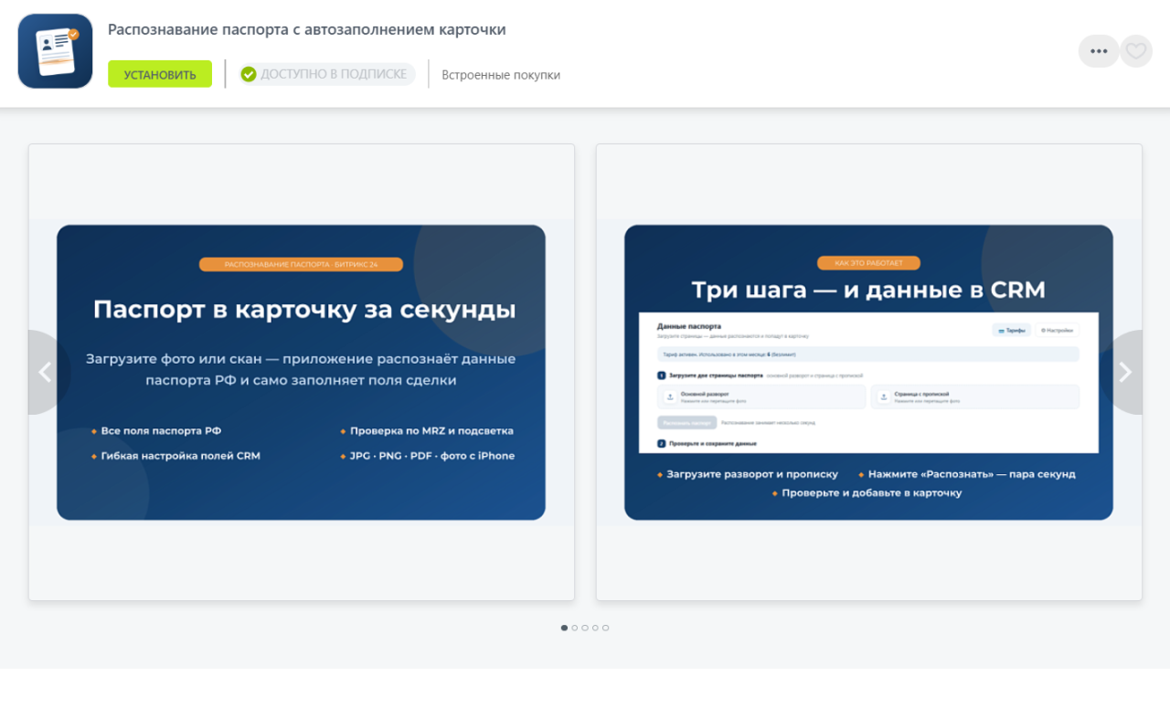Open the three-dots more options menu
The width and height of the screenshot is (1170, 719).
coord(1099,51)
